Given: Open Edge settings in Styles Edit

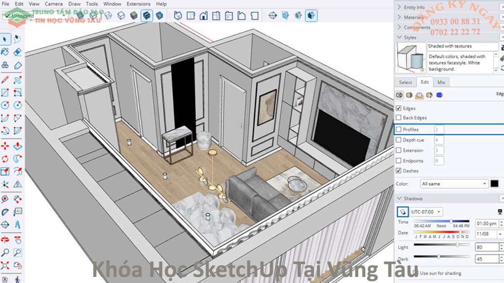Looking at the screenshot, I should [x=399, y=95].
